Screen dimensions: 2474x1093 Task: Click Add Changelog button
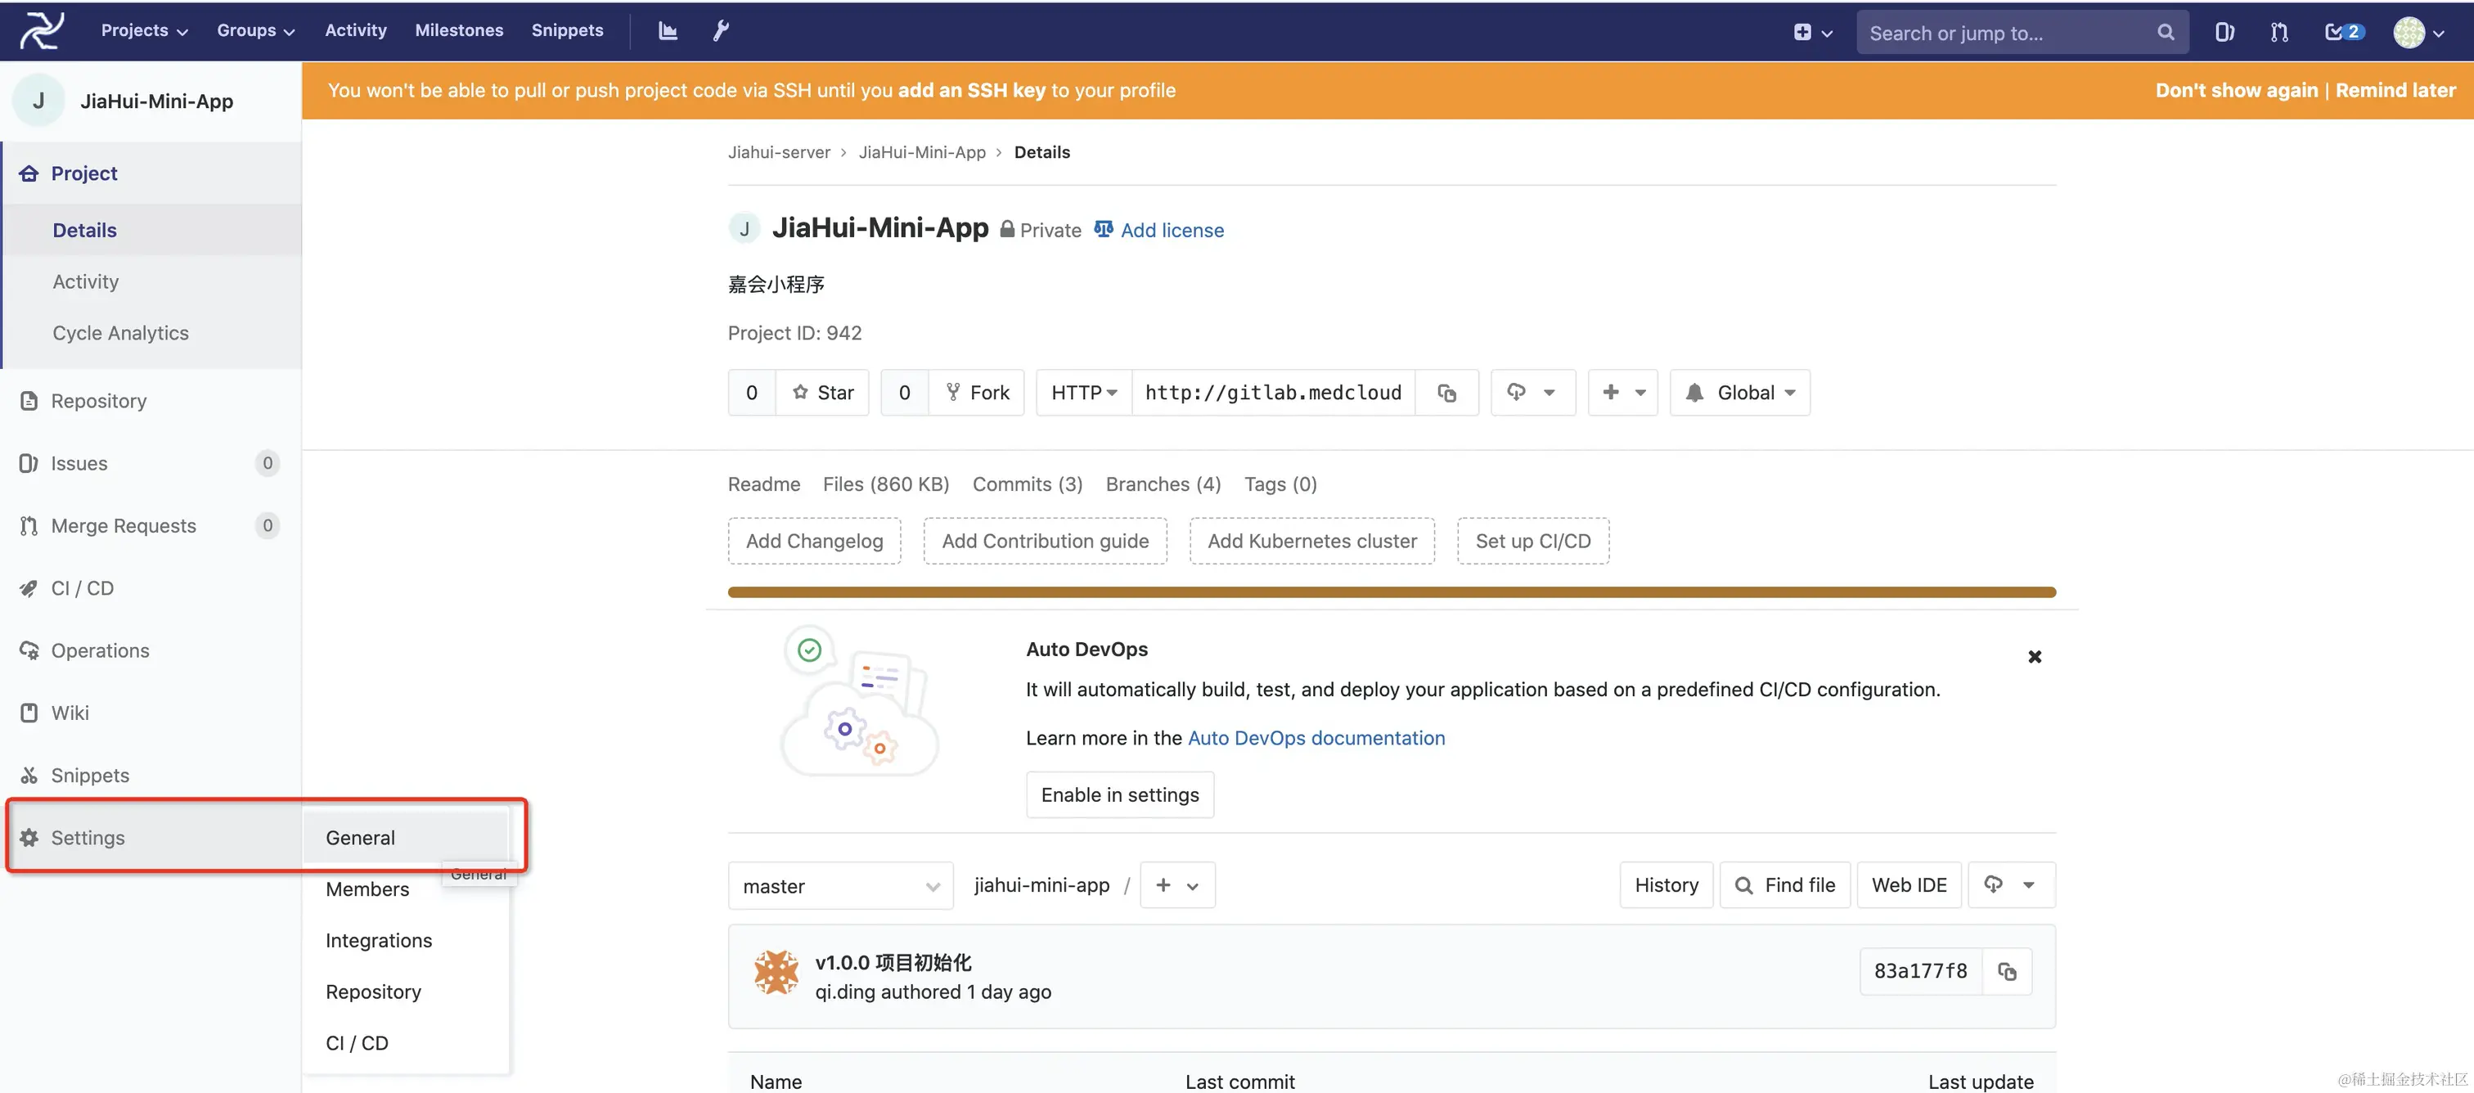click(814, 541)
